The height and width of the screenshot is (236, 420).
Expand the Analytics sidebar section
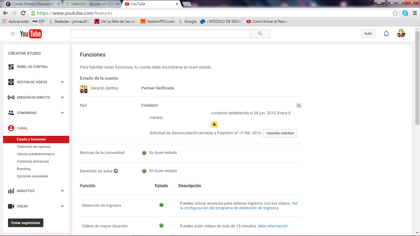tap(62, 191)
